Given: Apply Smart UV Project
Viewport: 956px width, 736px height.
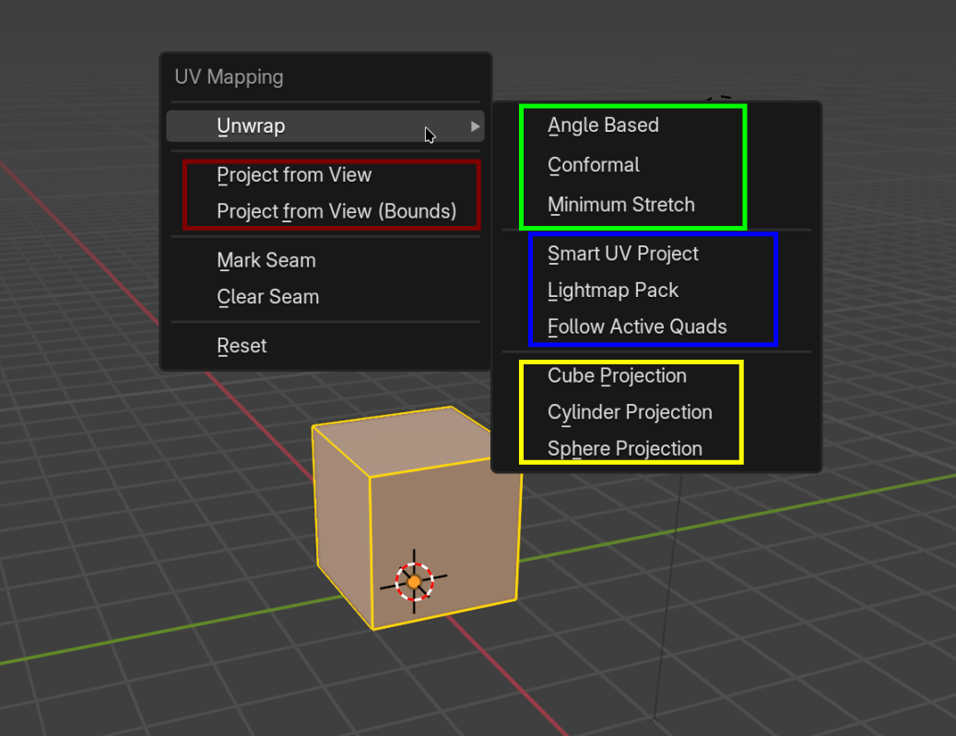Looking at the screenshot, I should pyautogui.click(x=623, y=254).
